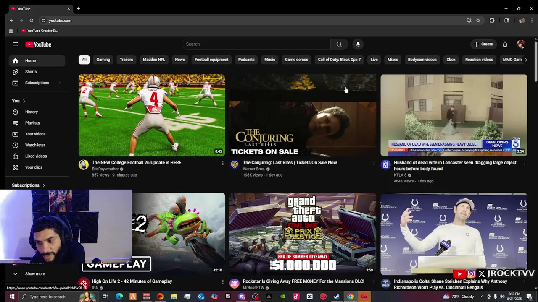Reload the page in Chrome
538x302 pixels.
click(31, 20)
